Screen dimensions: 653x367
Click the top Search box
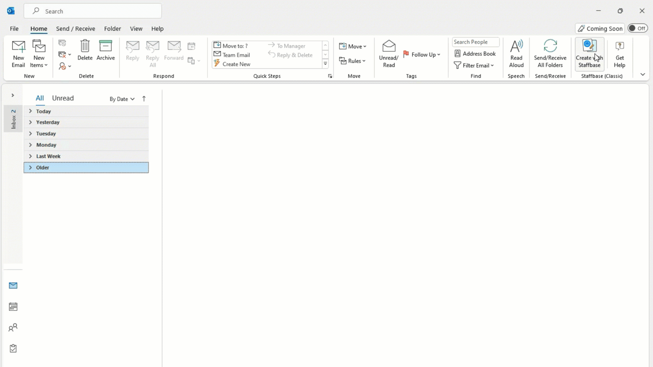93,11
